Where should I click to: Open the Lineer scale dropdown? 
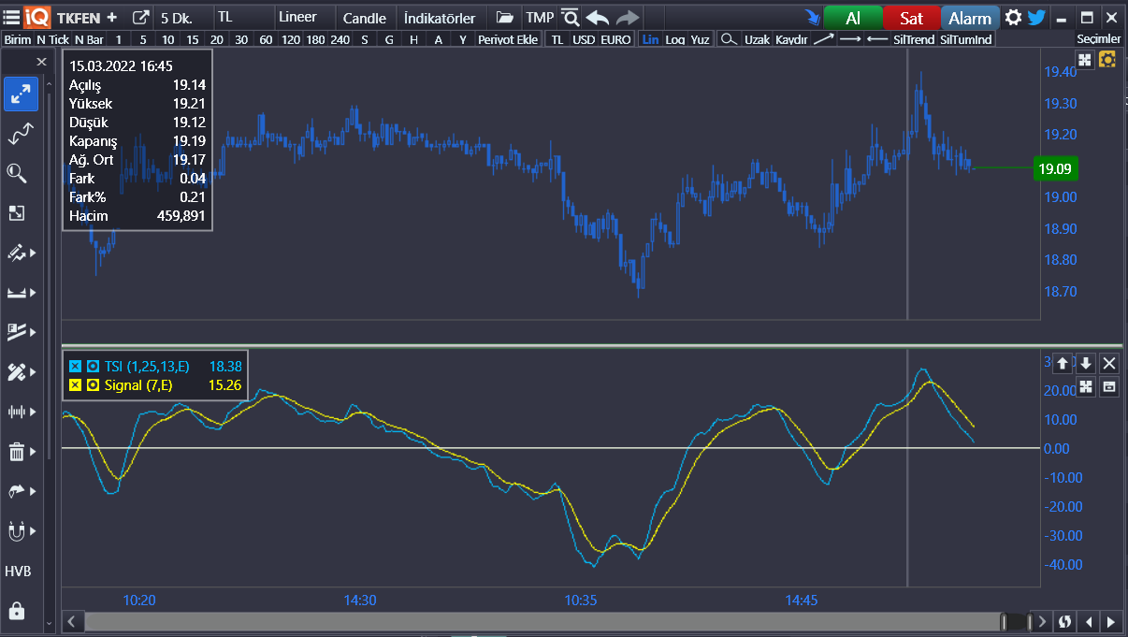coord(306,18)
